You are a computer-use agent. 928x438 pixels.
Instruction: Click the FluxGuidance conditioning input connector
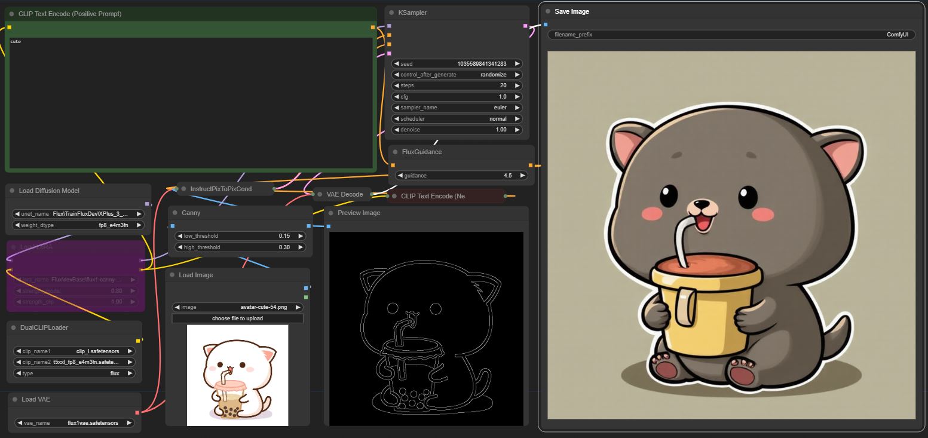393,165
